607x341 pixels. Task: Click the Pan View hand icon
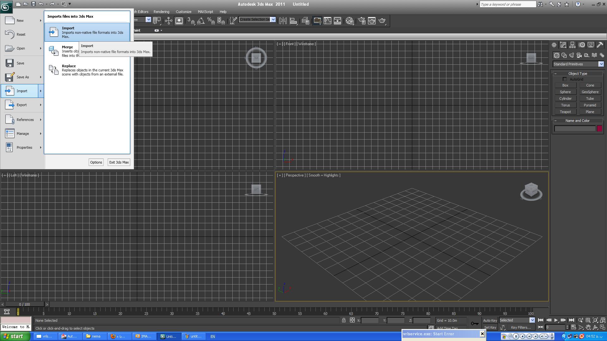click(x=588, y=327)
